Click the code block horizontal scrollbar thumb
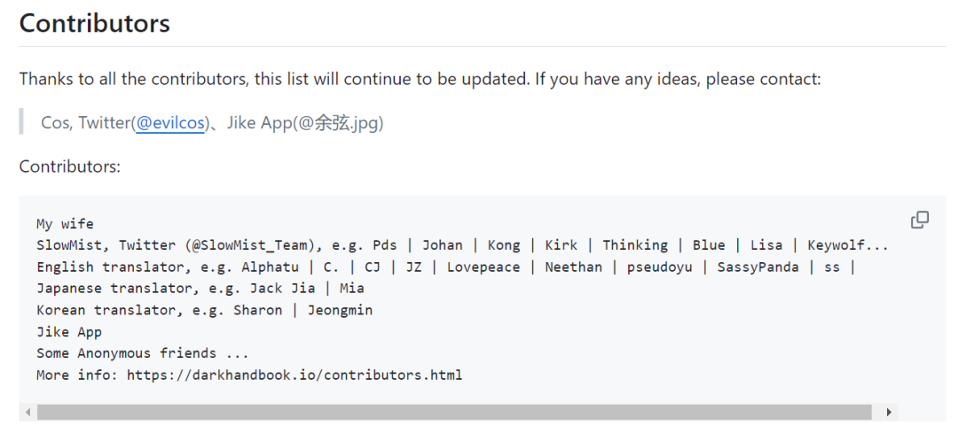This screenshot has width=958, height=433. click(x=454, y=413)
